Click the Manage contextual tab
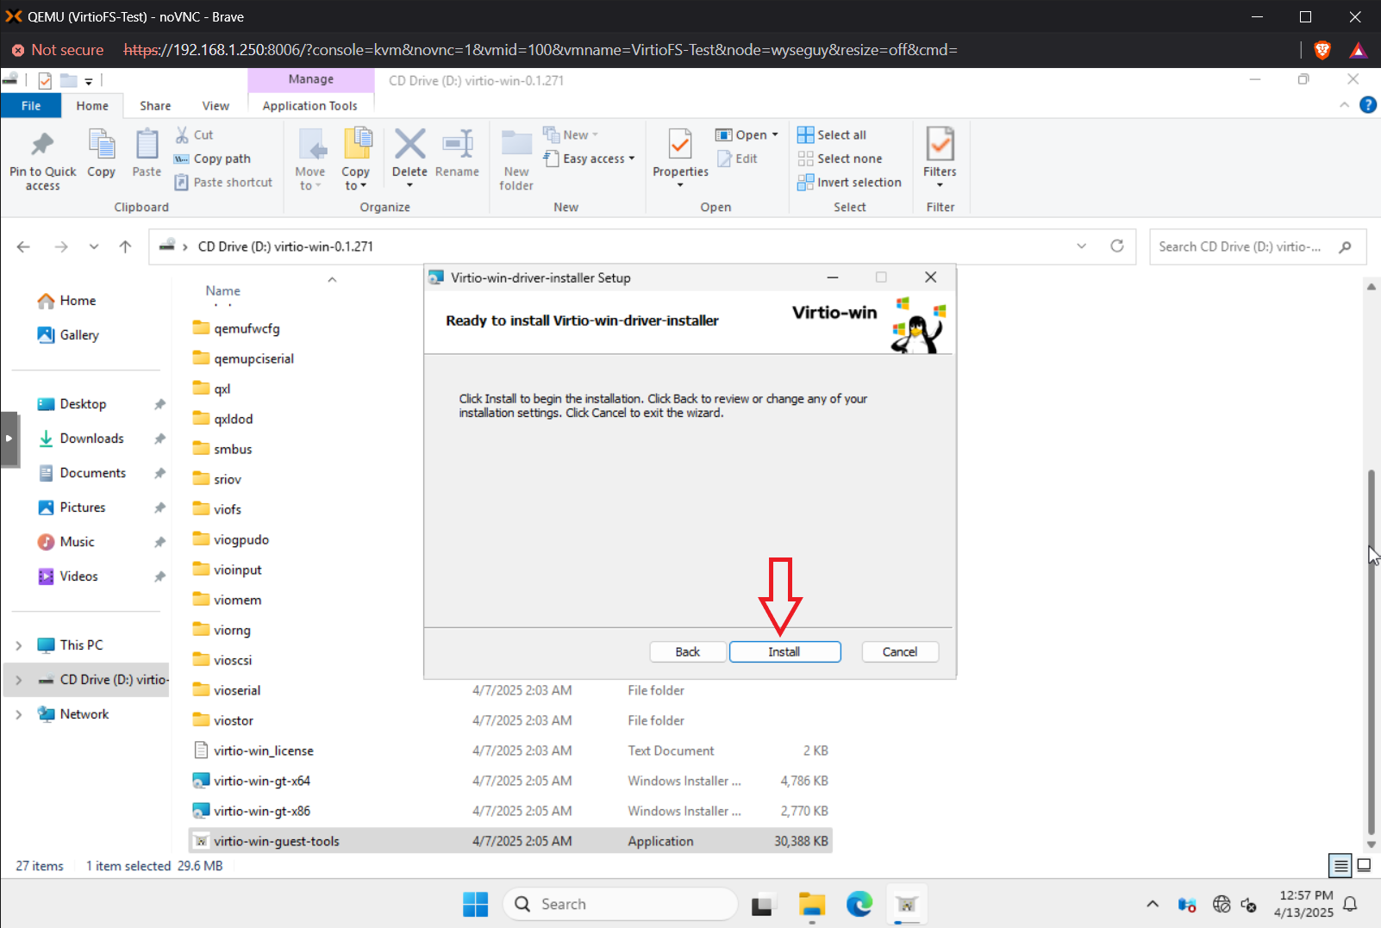Viewport: 1381px width, 928px height. (x=311, y=79)
